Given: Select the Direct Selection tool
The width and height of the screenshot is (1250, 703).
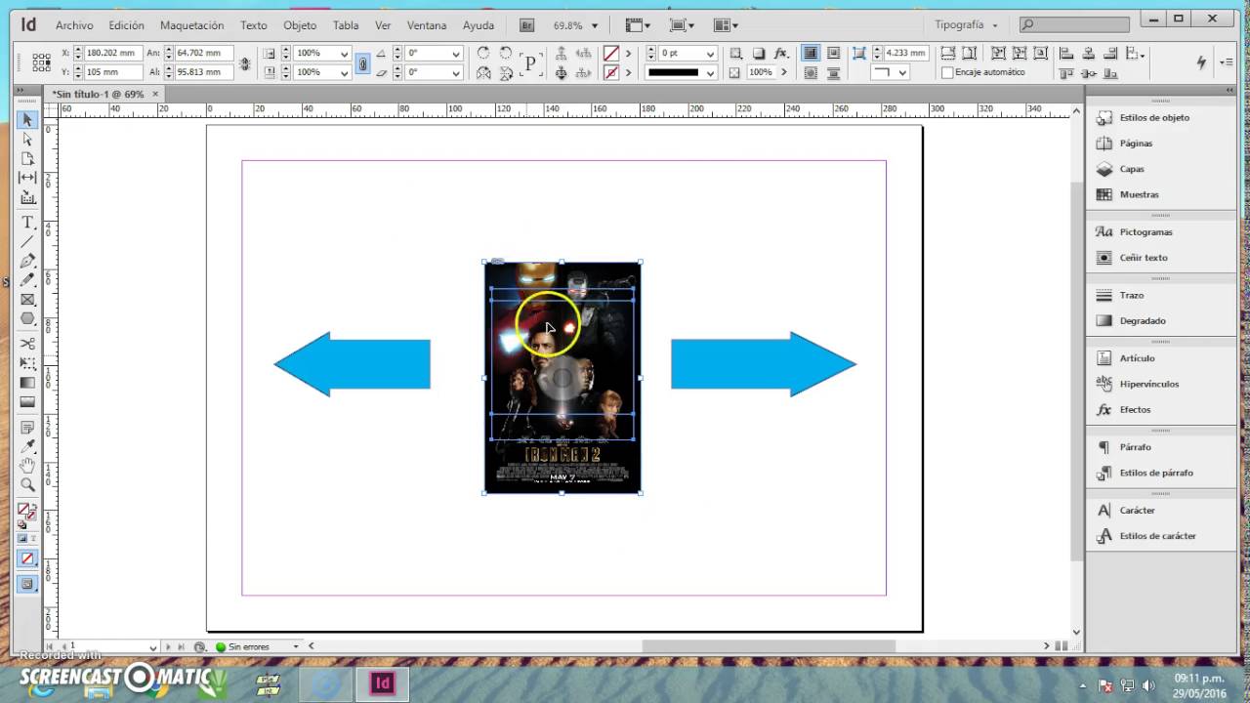Looking at the screenshot, I should (x=27, y=140).
